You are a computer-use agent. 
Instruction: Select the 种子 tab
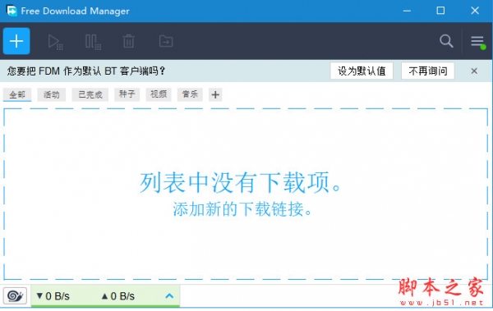[127, 94]
